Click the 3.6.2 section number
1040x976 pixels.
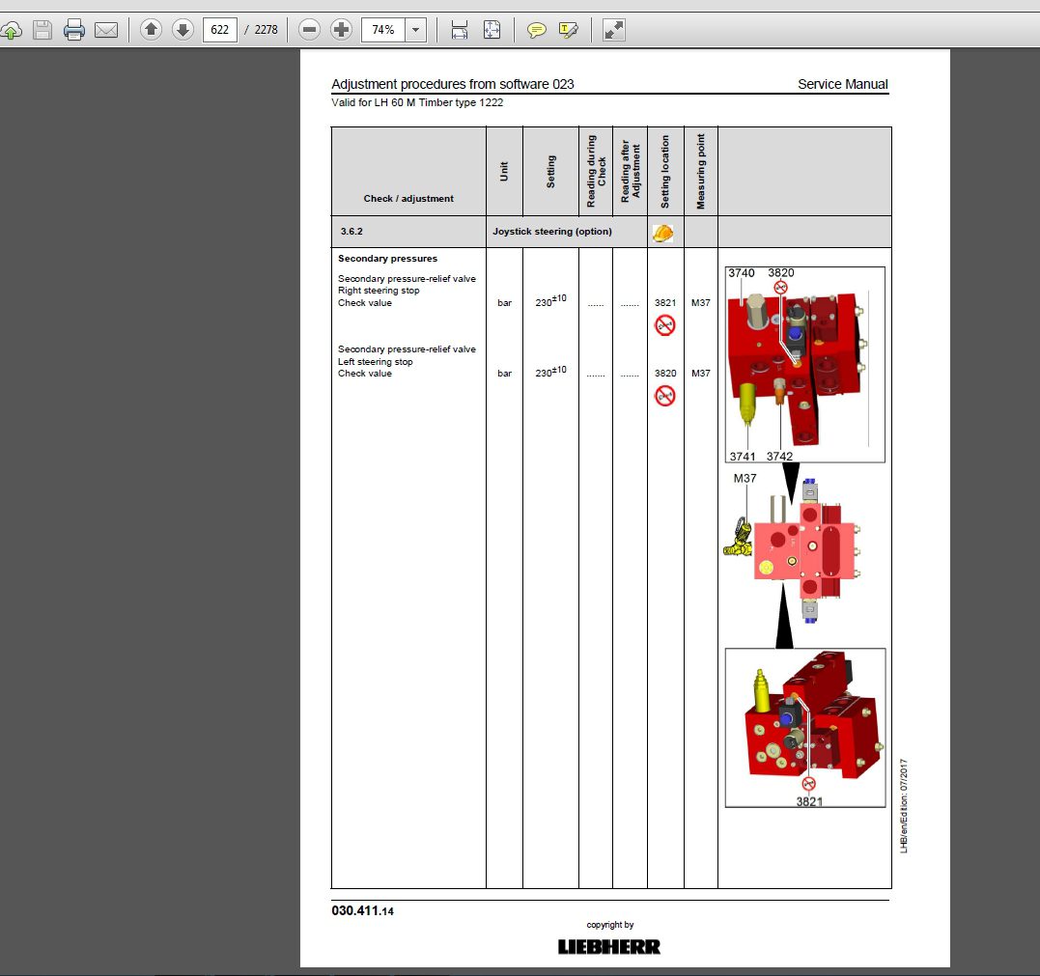pyautogui.click(x=351, y=232)
